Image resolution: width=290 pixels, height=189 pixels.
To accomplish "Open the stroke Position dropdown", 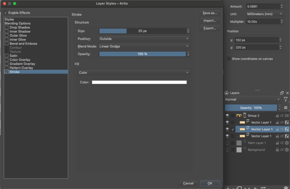I will pyautogui.click(x=144, y=39).
